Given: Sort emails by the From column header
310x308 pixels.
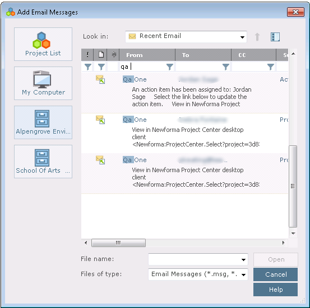Looking at the screenshot, I should pos(147,55).
